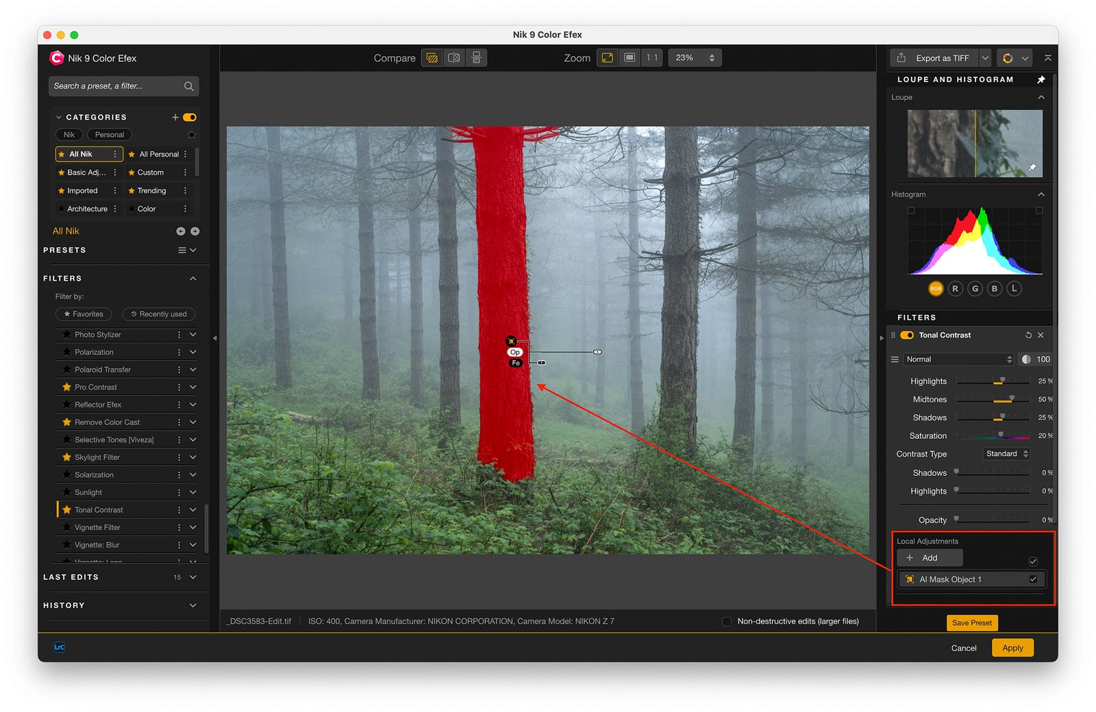Filter by Recently used
The height and width of the screenshot is (712, 1096).
pos(158,314)
